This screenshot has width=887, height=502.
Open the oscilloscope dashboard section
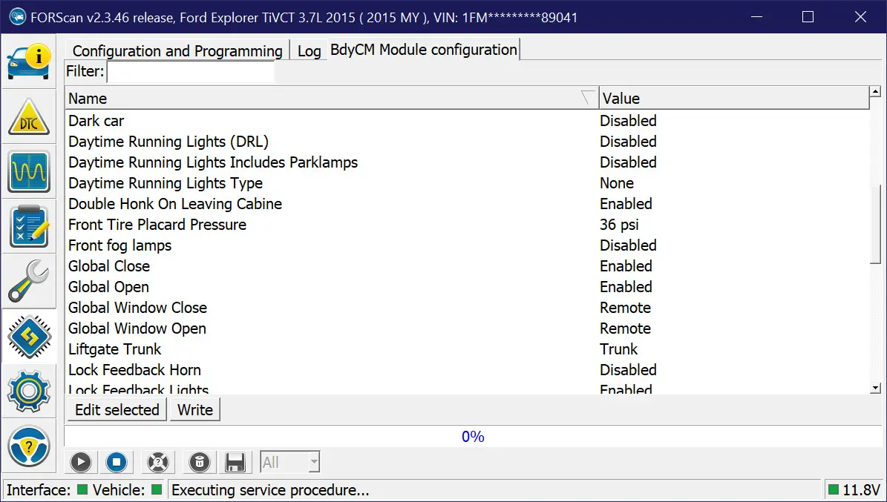(x=29, y=172)
